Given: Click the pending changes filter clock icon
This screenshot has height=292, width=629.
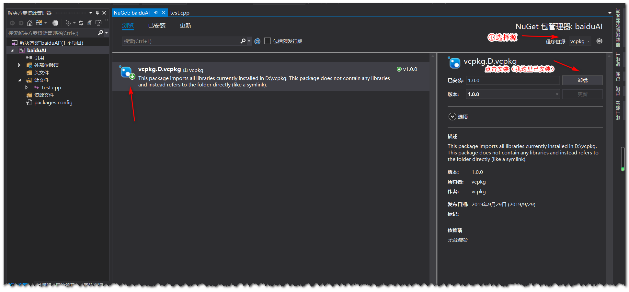Looking at the screenshot, I should click(x=68, y=23).
